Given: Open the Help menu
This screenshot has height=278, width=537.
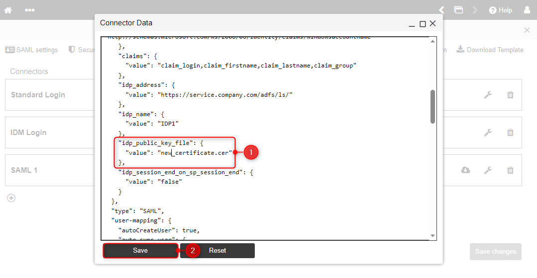Looking at the screenshot, I should pos(500,10).
